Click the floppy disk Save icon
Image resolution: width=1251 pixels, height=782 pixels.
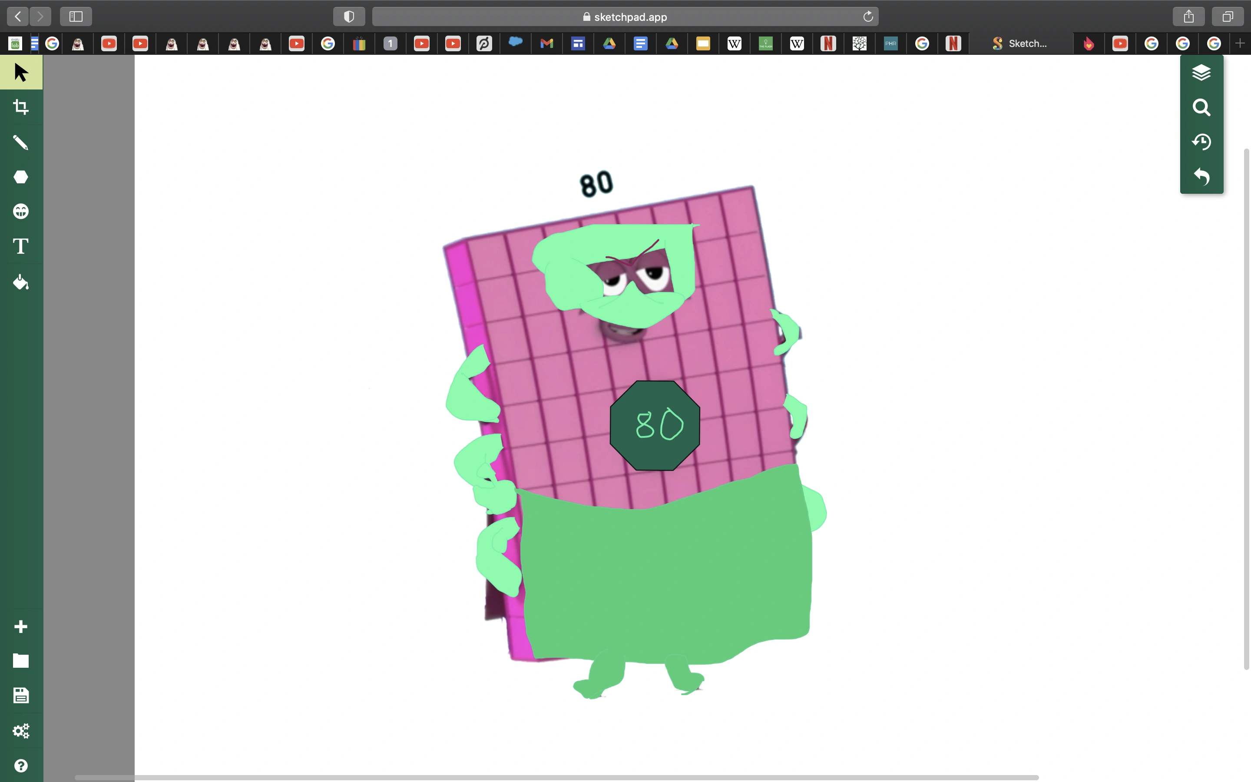[21, 696]
